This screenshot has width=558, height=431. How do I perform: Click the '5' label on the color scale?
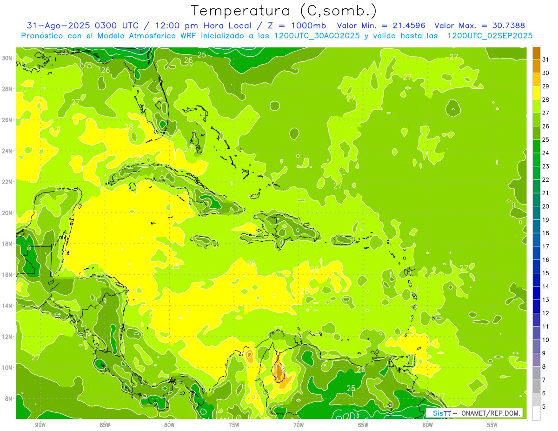click(545, 406)
